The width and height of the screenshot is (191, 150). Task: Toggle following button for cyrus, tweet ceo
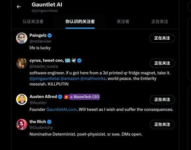162,63
